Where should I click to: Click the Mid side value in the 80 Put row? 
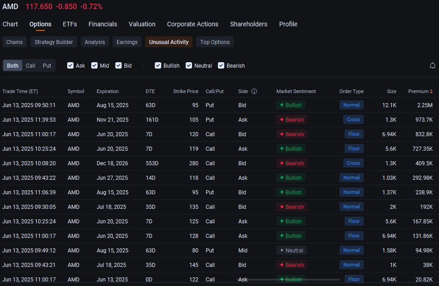(x=243, y=251)
